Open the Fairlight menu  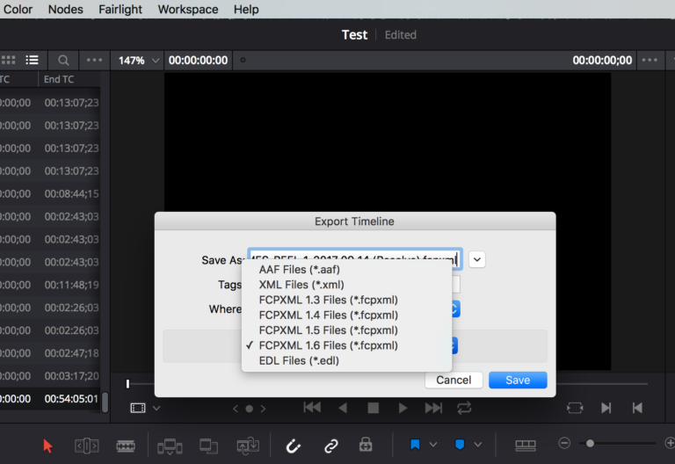coord(119,10)
